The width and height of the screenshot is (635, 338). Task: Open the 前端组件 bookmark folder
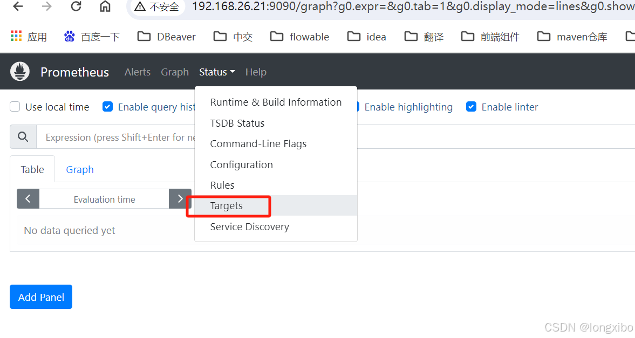pos(490,37)
